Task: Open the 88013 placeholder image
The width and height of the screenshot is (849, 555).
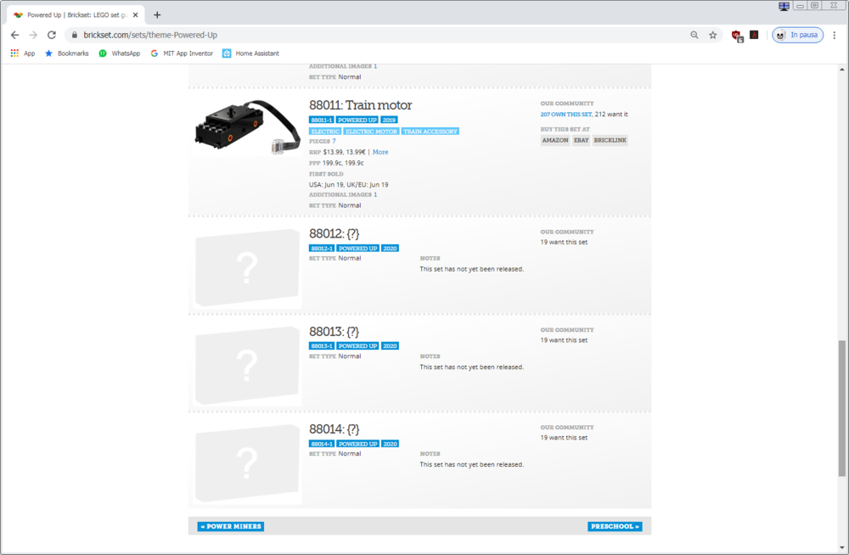Action: pyautogui.click(x=247, y=366)
